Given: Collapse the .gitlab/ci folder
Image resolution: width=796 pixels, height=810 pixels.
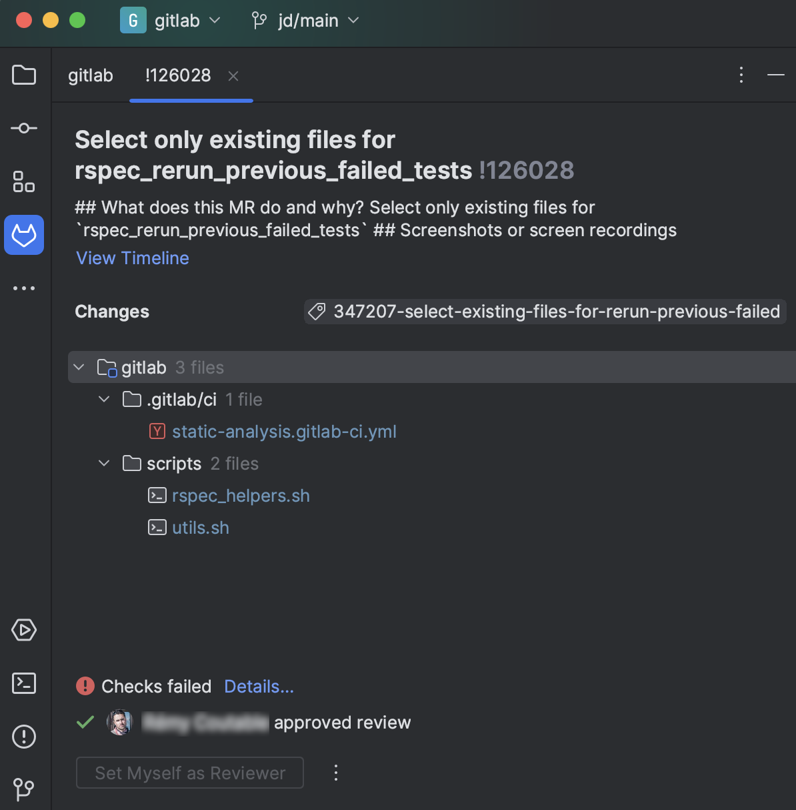Looking at the screenshot, I should pos(104,400).
